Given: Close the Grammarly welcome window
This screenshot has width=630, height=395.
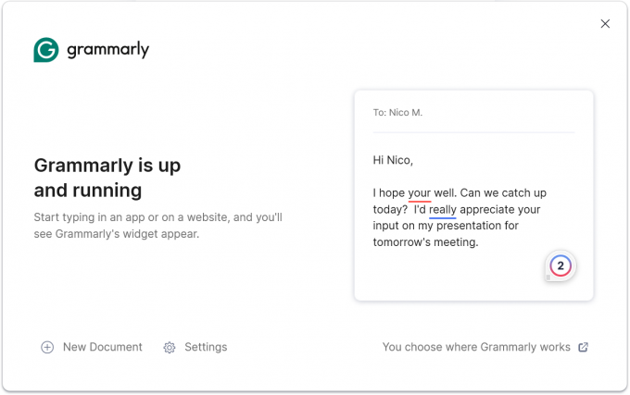Looking at the screenshot, I should 605,24.
